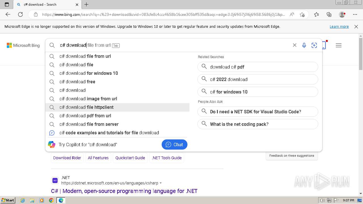Image resolution: width=363 pixels, height=204 pixels.
Task: Open File Explorer from taskbar
Action: click(x=32, y=200)
